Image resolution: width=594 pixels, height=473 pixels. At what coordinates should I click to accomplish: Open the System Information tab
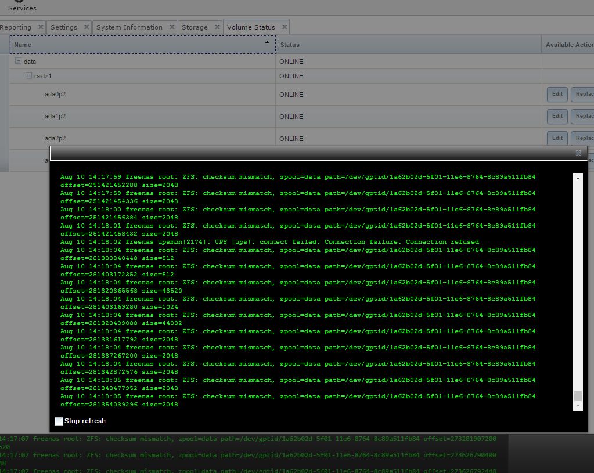pyautogui.click(x=129, y=27)
